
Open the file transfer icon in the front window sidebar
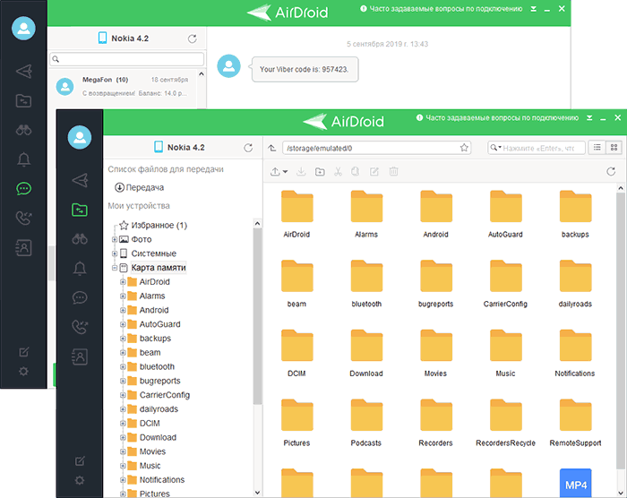(80, 180)
